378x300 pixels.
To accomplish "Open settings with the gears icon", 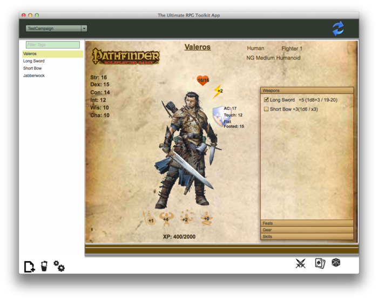I will pos(59,266).
